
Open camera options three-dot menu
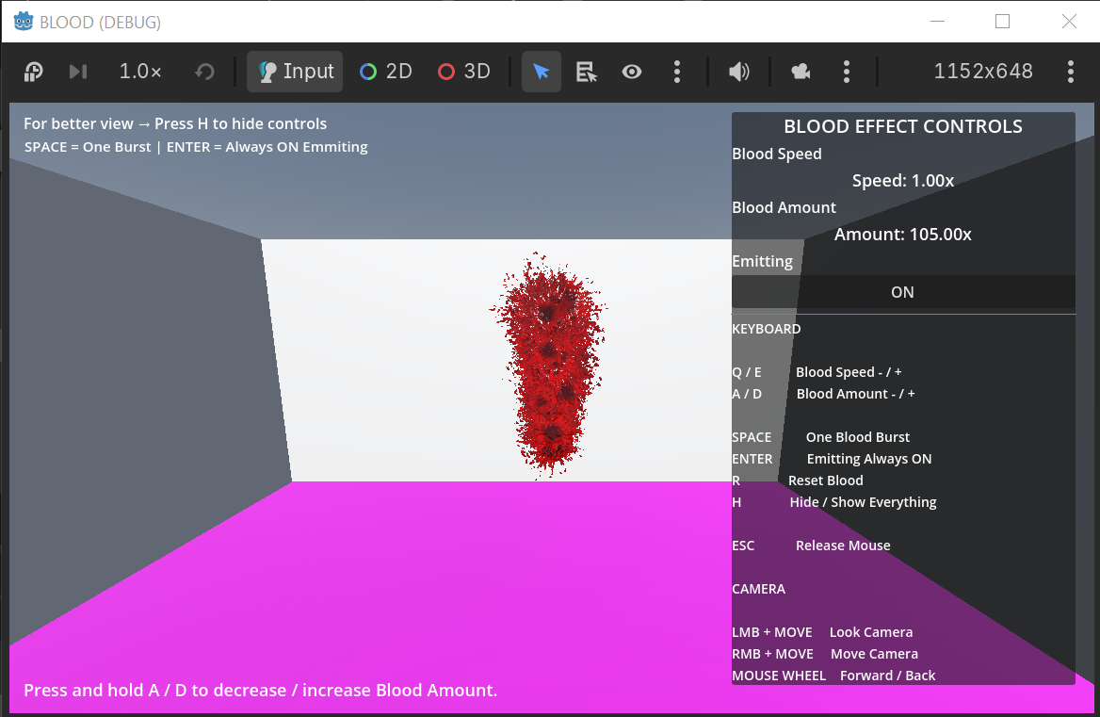point(847,72)
